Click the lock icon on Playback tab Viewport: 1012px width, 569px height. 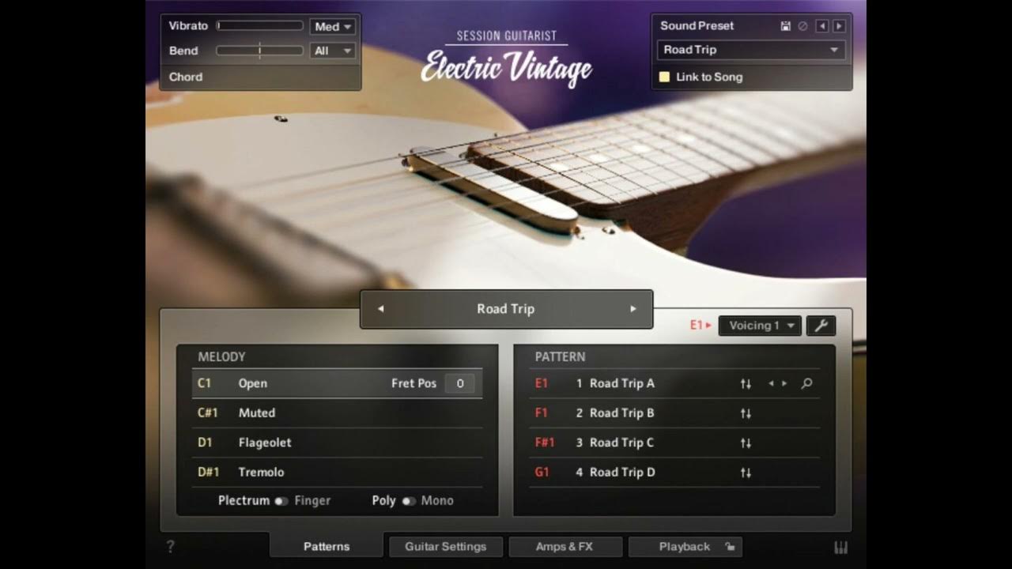[x=730, y=546]
